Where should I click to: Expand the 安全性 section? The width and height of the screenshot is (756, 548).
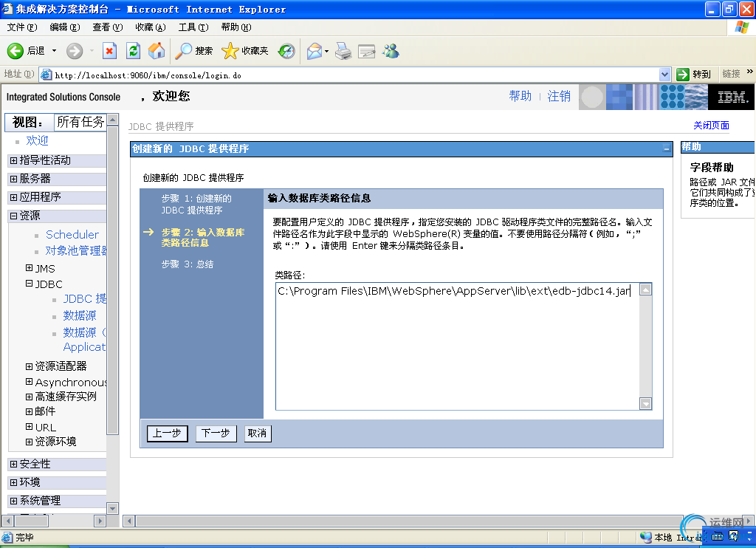pyautogui.click(x=13, y=464)
